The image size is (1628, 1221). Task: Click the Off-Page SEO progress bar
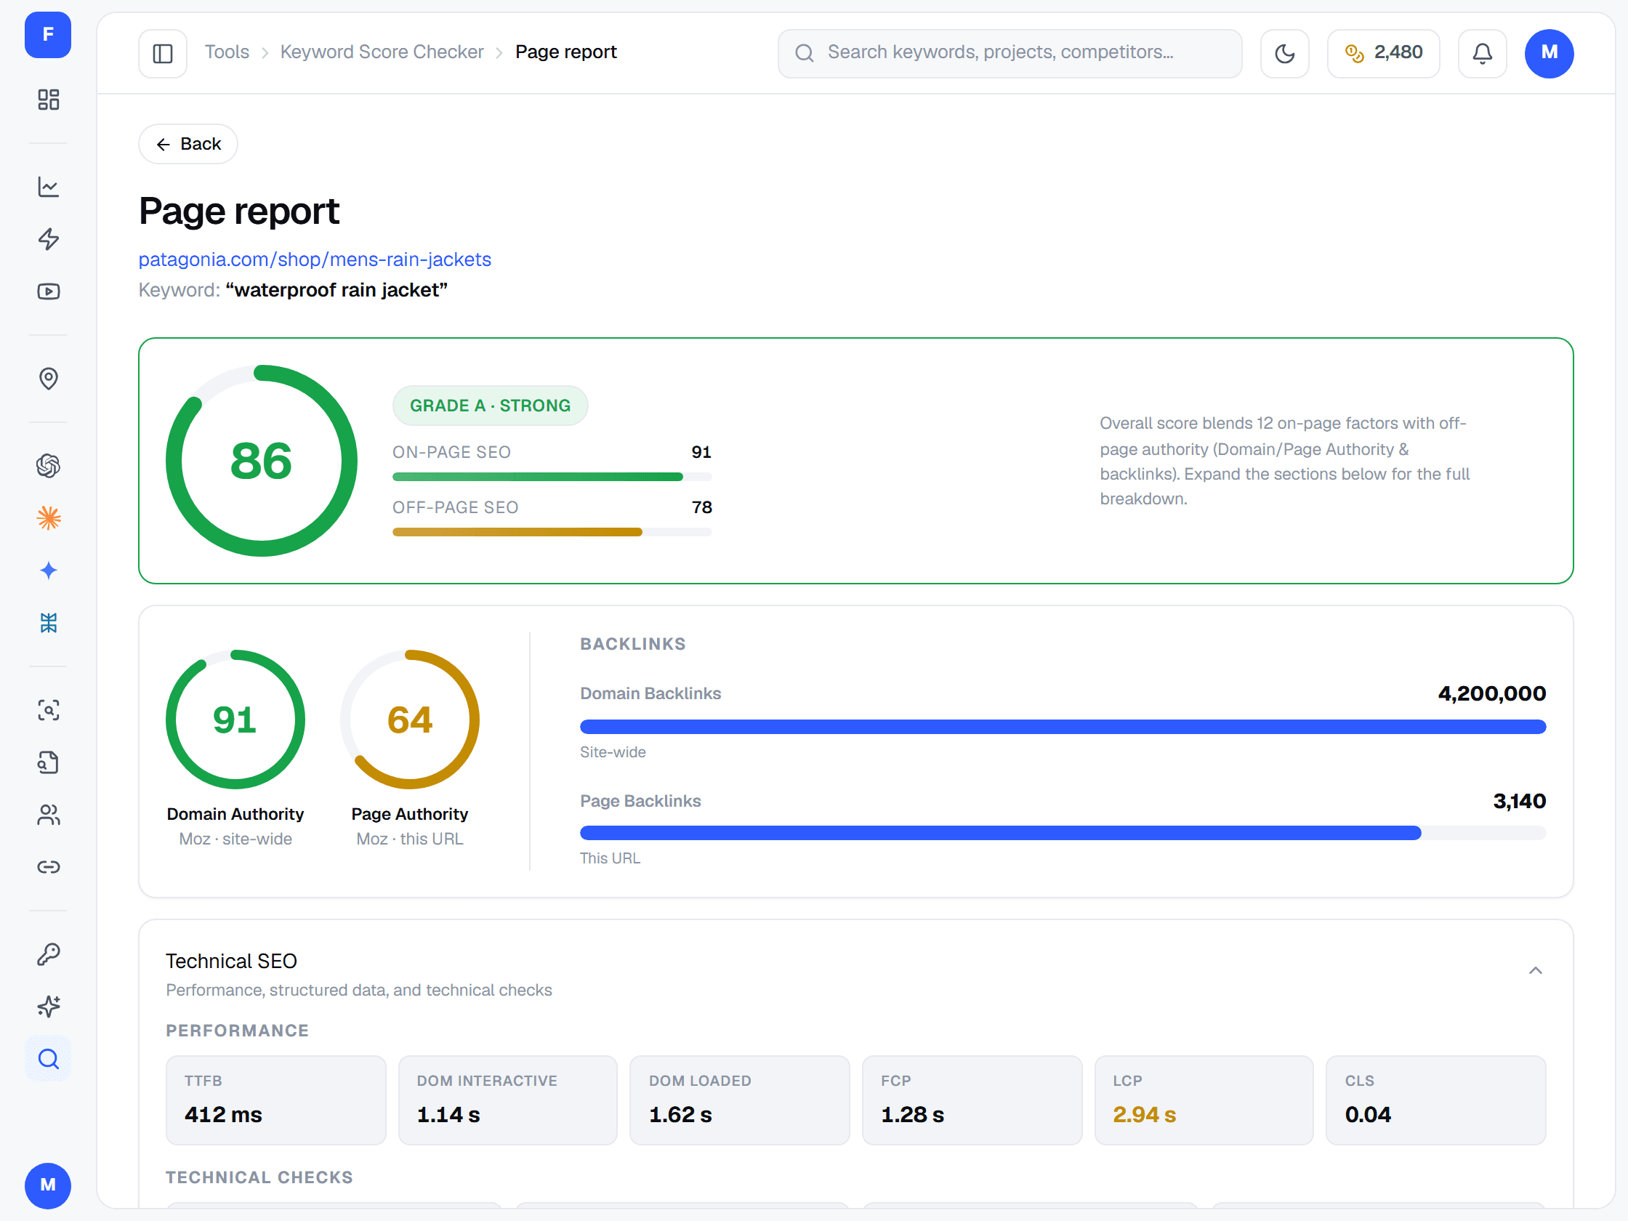(x=552, y=532)
